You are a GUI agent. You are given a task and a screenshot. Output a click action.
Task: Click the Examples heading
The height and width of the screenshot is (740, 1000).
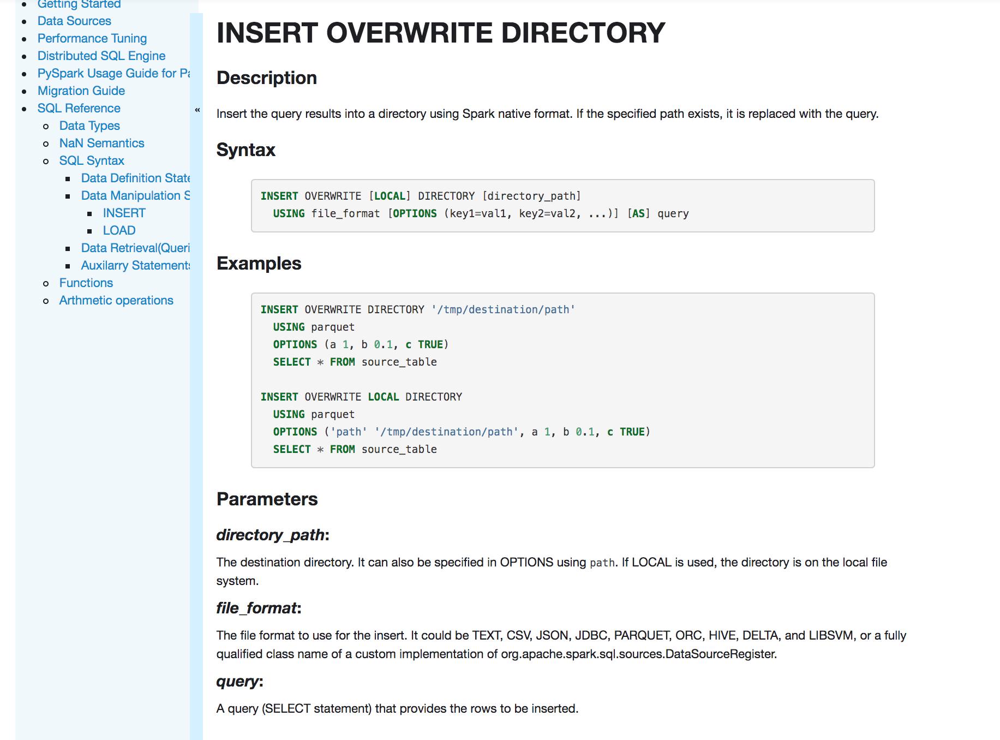259,264
